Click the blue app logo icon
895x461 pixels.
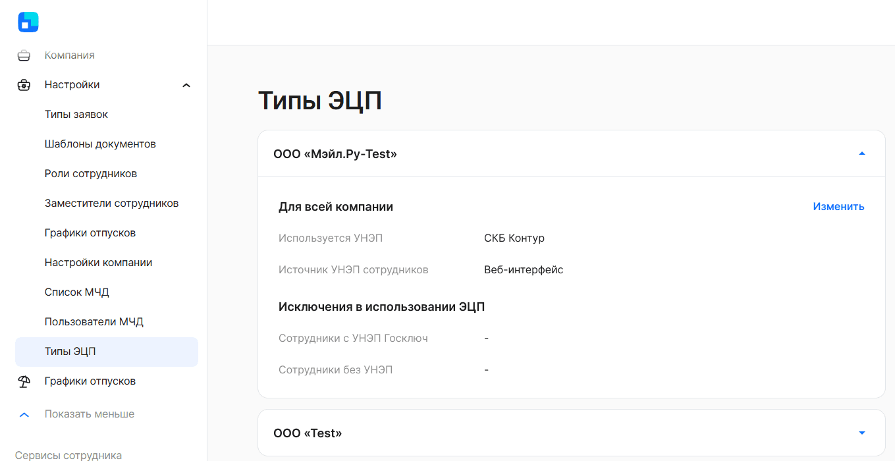point(28,22)
